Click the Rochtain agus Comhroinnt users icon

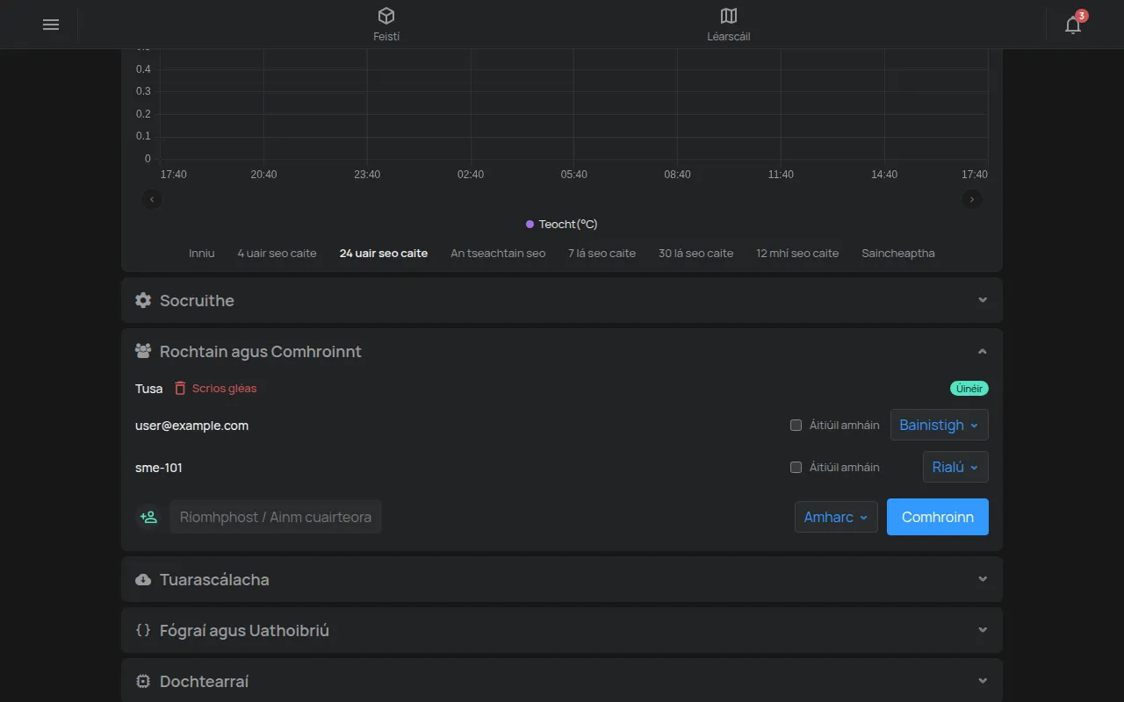pyautogui.click(x=143, y=351)
